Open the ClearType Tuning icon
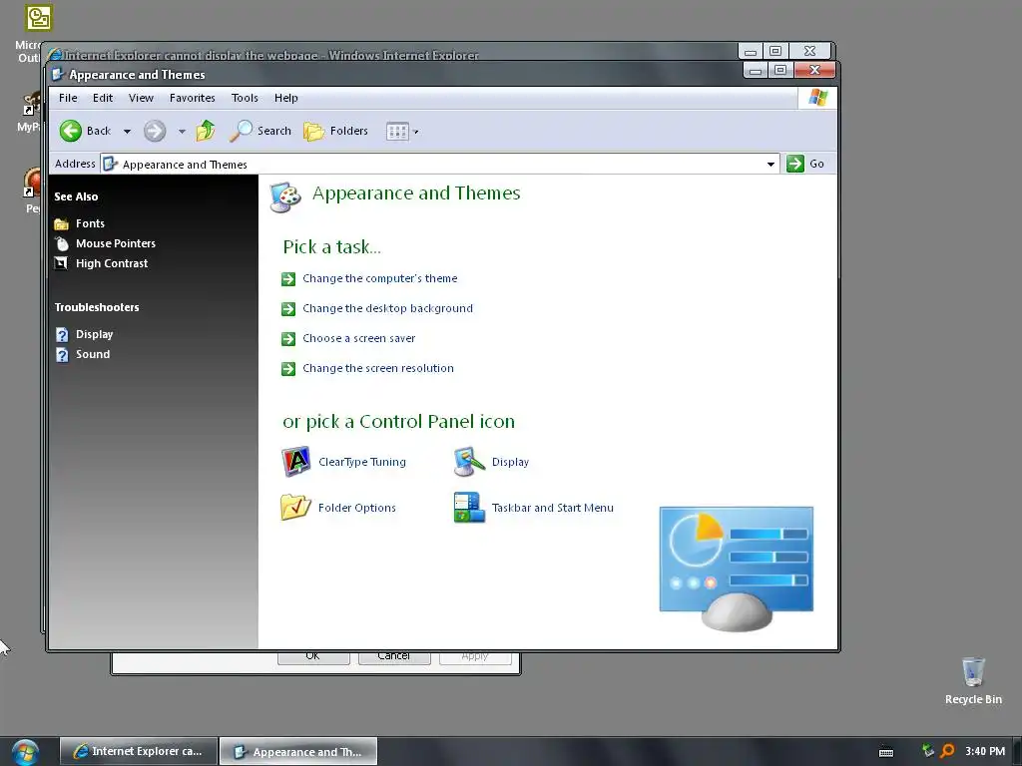The width and height of the screenshot is (1022, 766). (295, 462)
